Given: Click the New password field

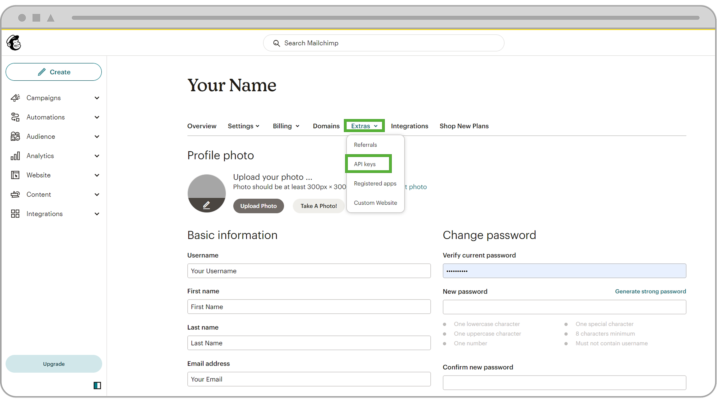Looking at the screenshot, I should click(x=564, y=307).
